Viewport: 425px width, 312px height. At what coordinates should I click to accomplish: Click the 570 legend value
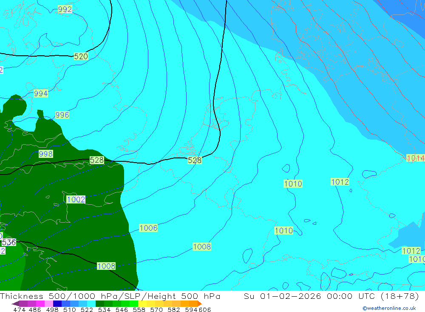156,309
